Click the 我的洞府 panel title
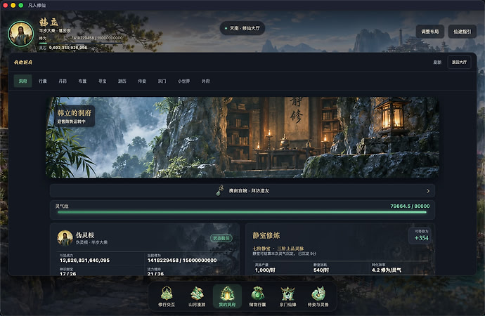Image resolution: width=485 pixels, height=316 pixels. pos(23,62)
